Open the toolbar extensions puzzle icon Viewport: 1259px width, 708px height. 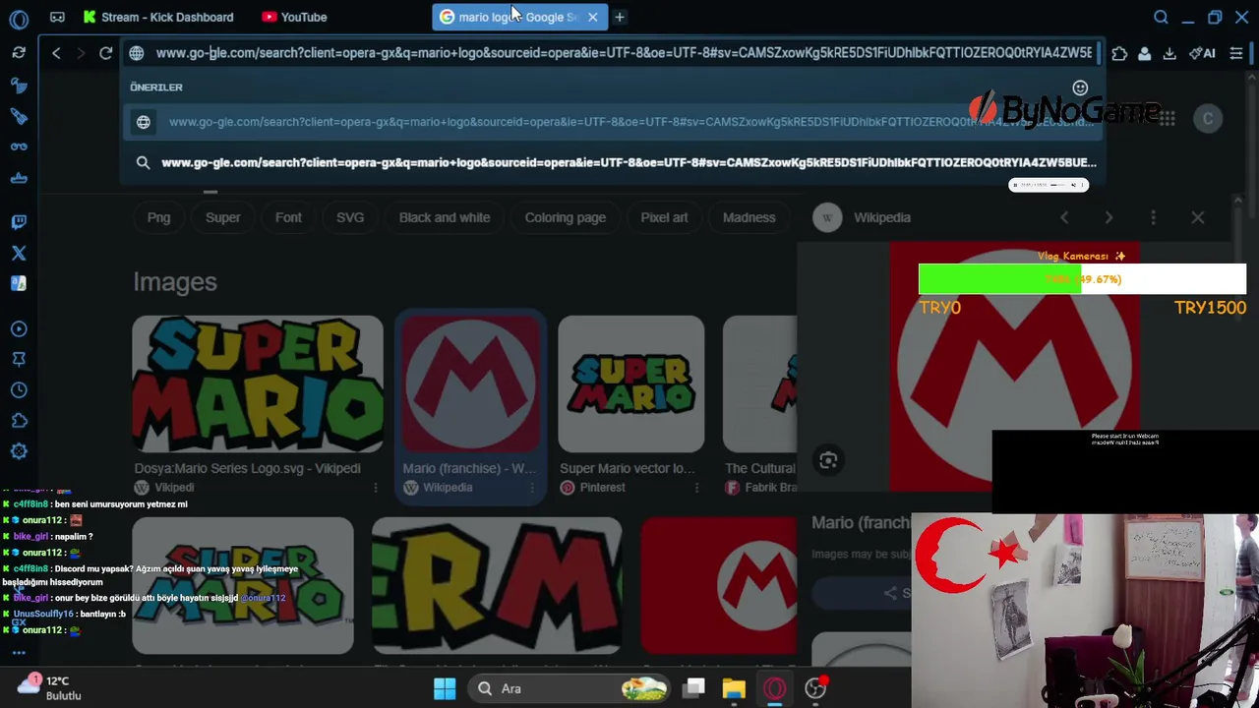tap(1119, 54)
